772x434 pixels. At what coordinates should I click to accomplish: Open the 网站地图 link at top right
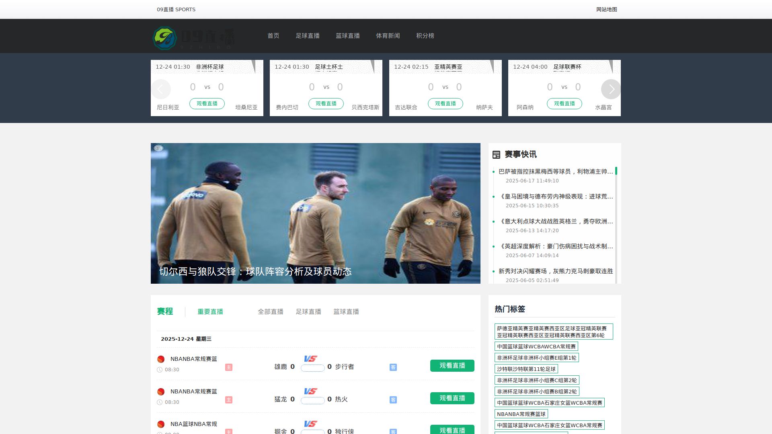tap(606, 10)
